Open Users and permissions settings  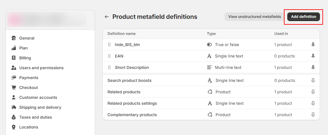(41, 68)
